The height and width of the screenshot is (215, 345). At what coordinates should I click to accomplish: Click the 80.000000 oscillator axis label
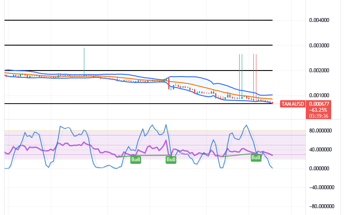coord(320,131)
